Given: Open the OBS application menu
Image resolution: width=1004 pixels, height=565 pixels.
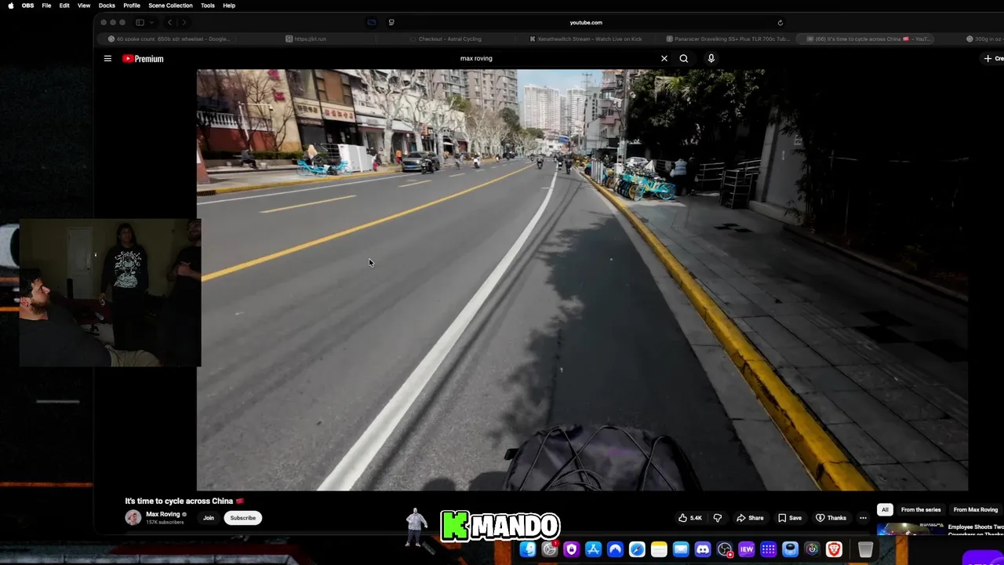Looking at the screenshot, I should tap(27, 5).
